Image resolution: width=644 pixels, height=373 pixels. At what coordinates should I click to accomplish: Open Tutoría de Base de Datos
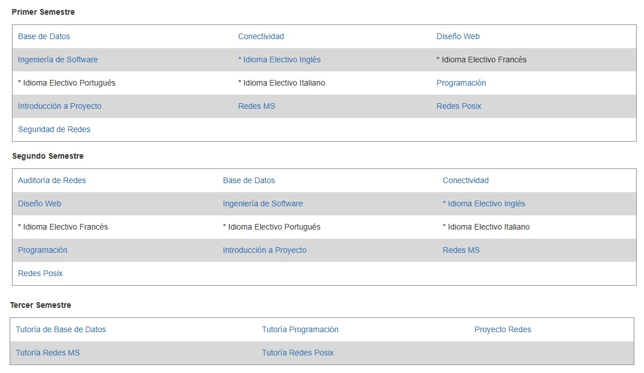(x=61, y=329)
